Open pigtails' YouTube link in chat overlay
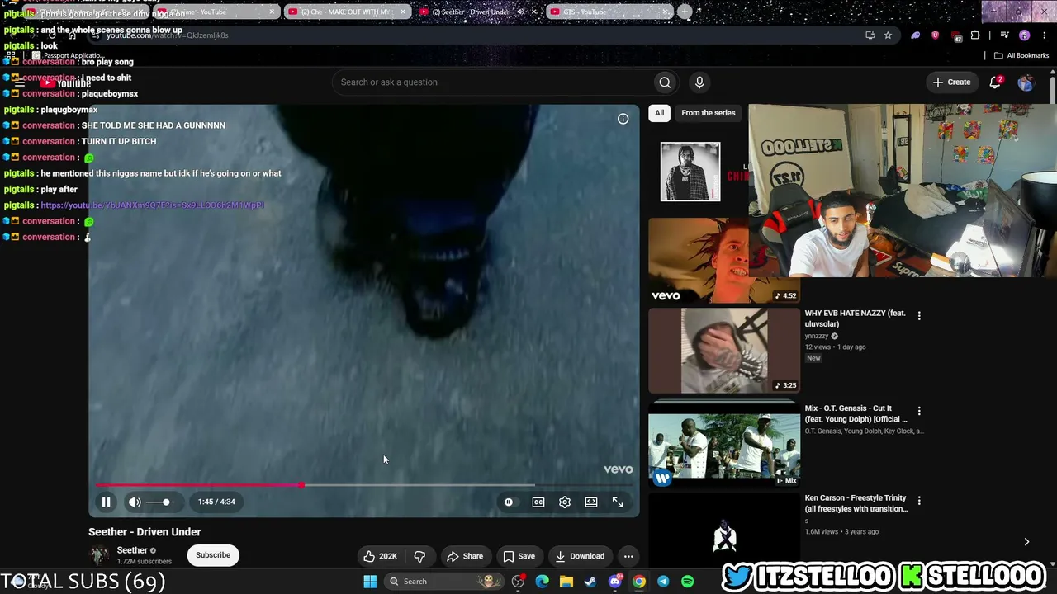This screenshot has width=1057, height=594. (x=152, y=205)
